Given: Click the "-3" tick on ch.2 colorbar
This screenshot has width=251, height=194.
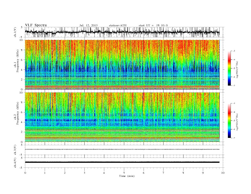Looking at the screenshot, I should pos(234,103).
